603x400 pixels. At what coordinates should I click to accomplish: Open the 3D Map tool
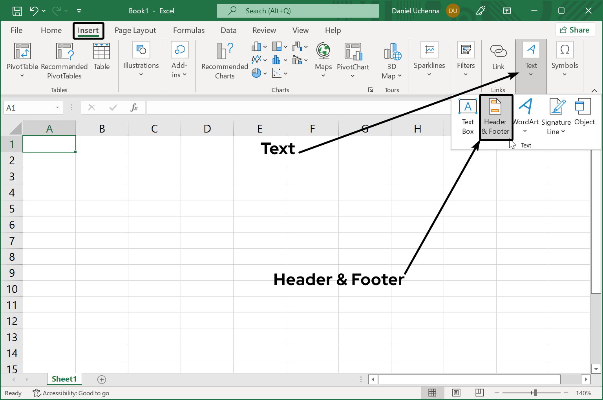pyautogui.click(x=392, y=60)
